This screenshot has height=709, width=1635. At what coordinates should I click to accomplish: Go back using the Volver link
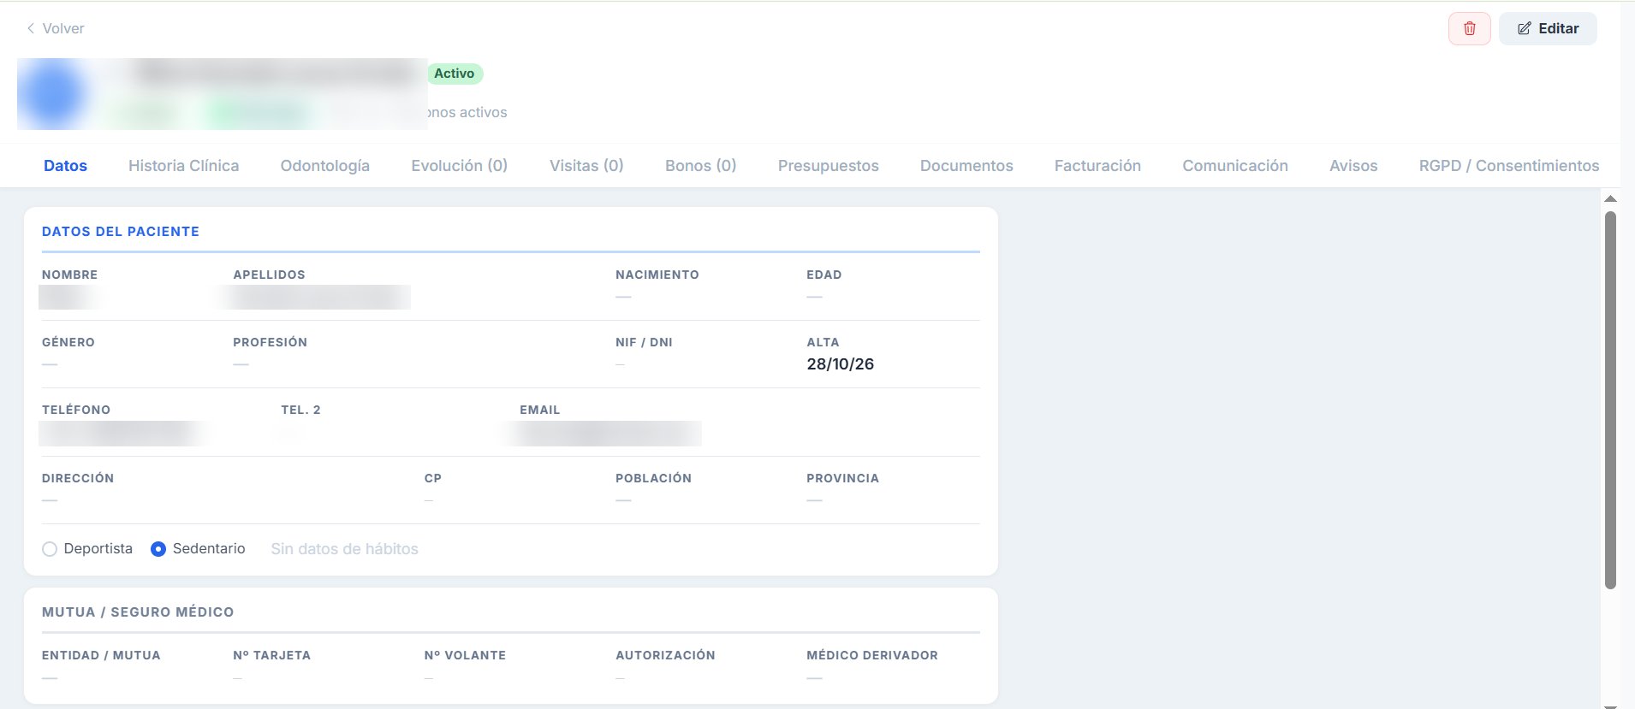click(55, 28)
